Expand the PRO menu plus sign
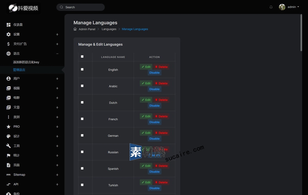This screenshot has height=195, width=308. tap(57, 127)
